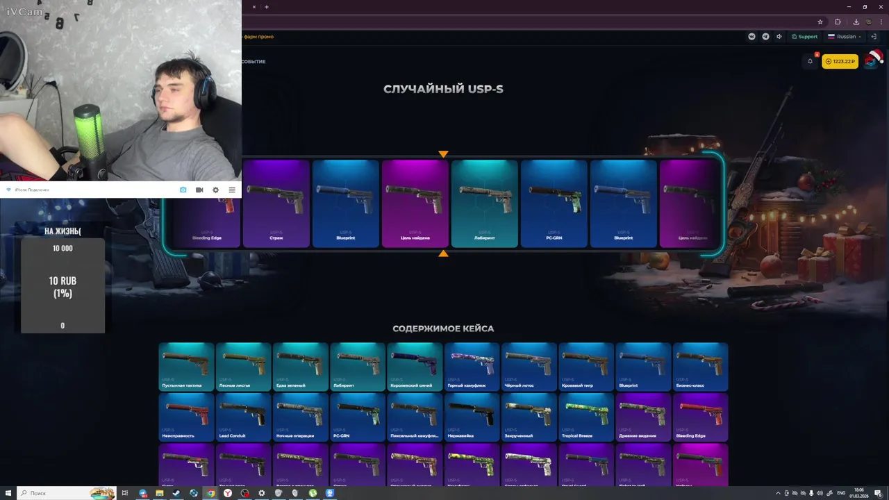Screen dimensions: 889x500
Task: Switch to Chrome on the taskbar
Action: 210,493
